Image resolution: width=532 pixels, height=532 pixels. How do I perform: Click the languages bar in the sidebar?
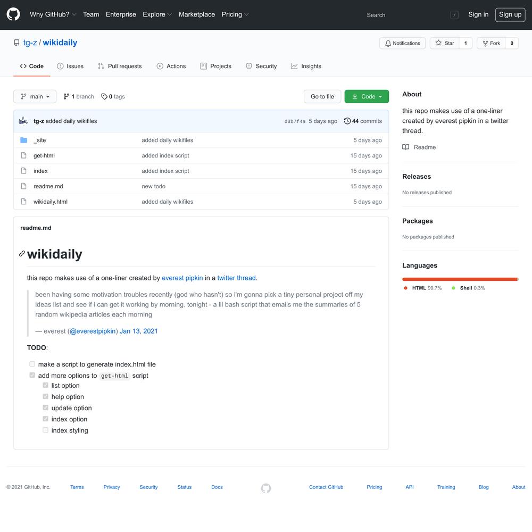pyautogui.click(x=460, y=279)
